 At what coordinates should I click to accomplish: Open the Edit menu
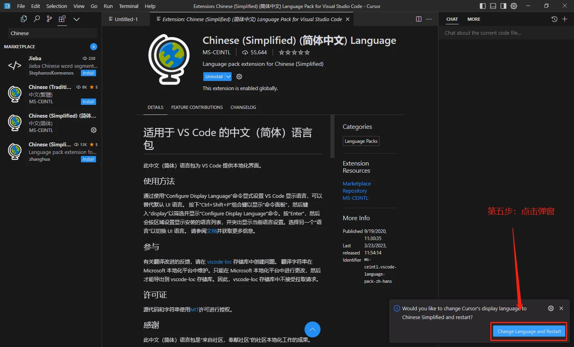click(35, 6)
